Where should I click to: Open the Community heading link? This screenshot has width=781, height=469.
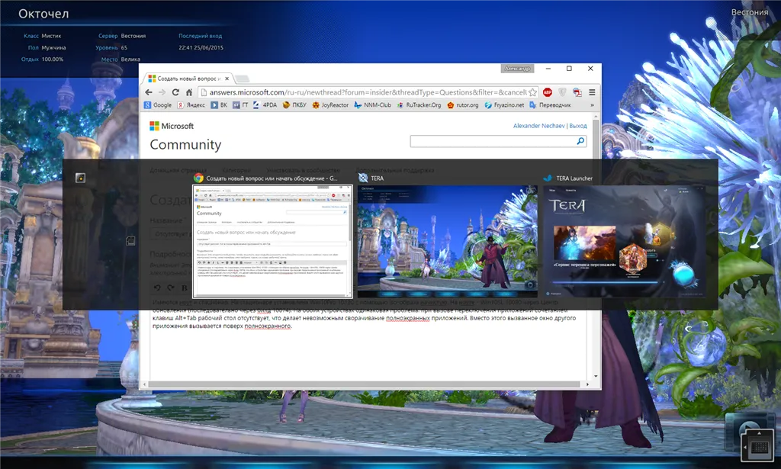point(185,144)
